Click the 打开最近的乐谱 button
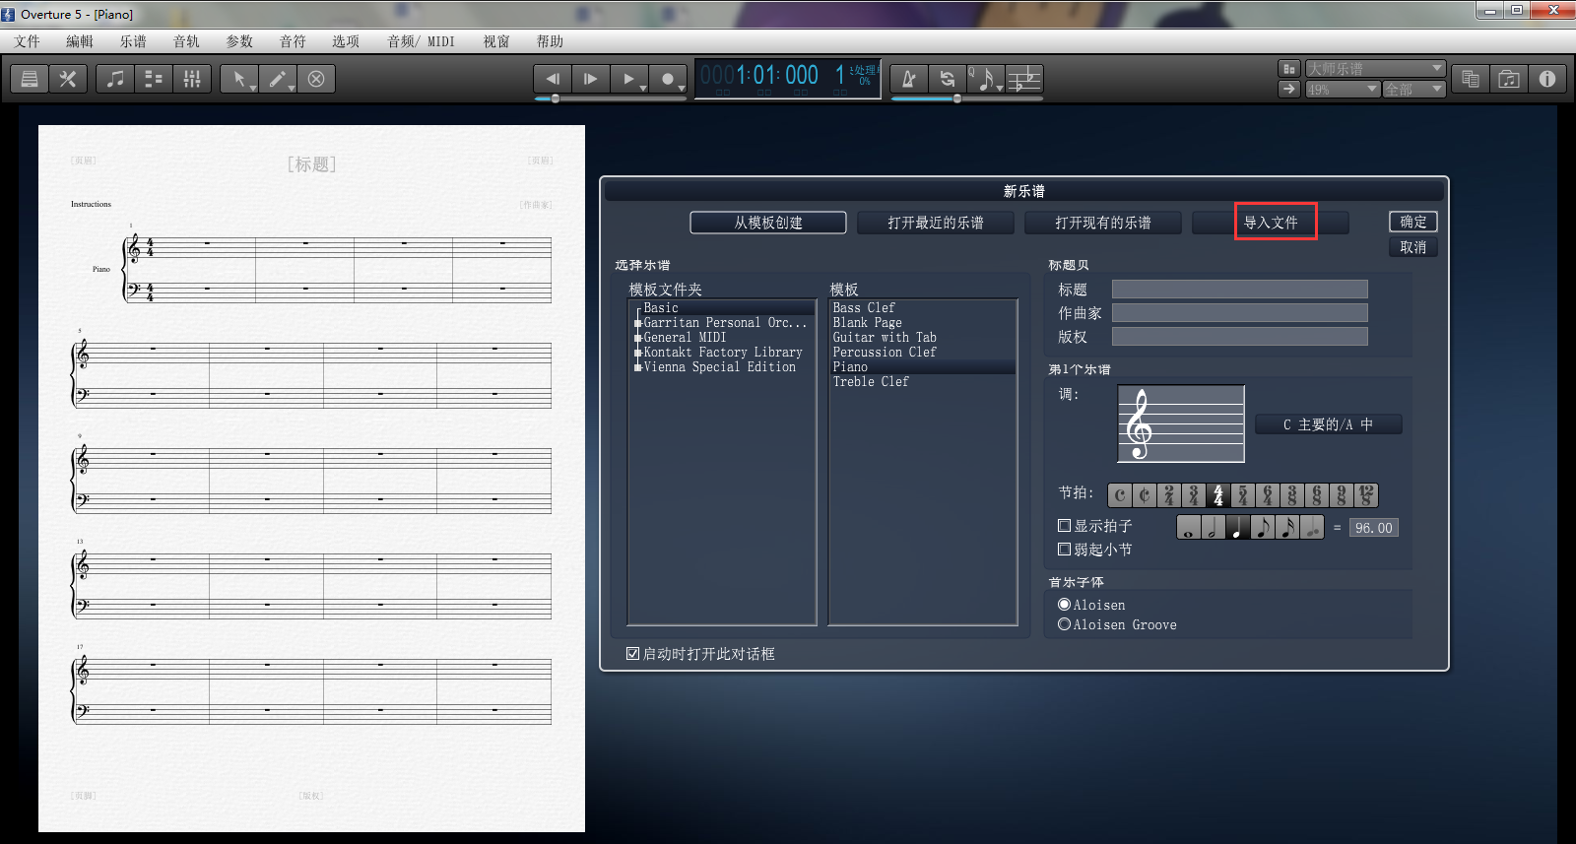 click(x=936, y=223)
